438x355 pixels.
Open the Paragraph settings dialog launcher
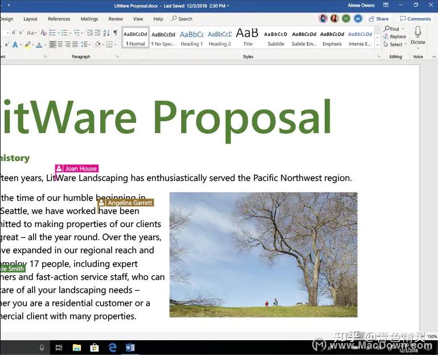pyautogui.click(x=117, y=57)
